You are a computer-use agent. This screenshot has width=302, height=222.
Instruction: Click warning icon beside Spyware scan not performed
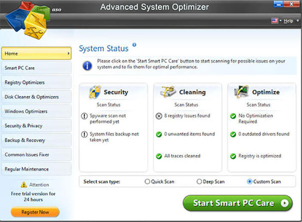84,116
